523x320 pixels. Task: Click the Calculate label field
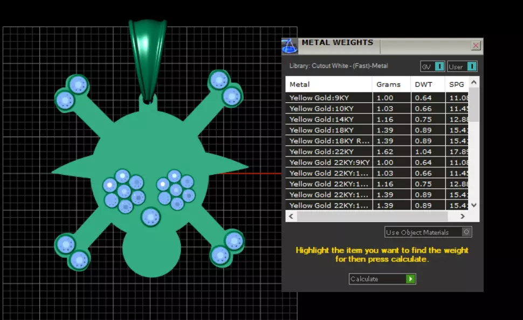coord(377,279)
